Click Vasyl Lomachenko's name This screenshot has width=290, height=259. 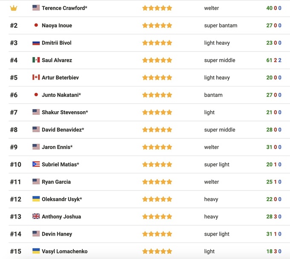click(x=64, y=251)
